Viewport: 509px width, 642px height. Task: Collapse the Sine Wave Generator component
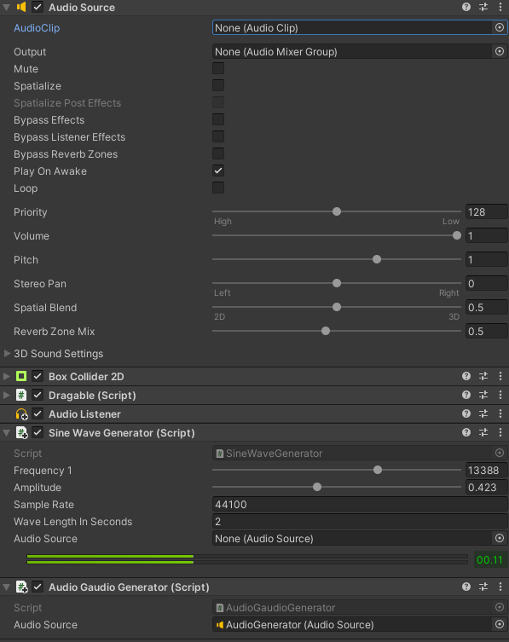tap(6, 433)
